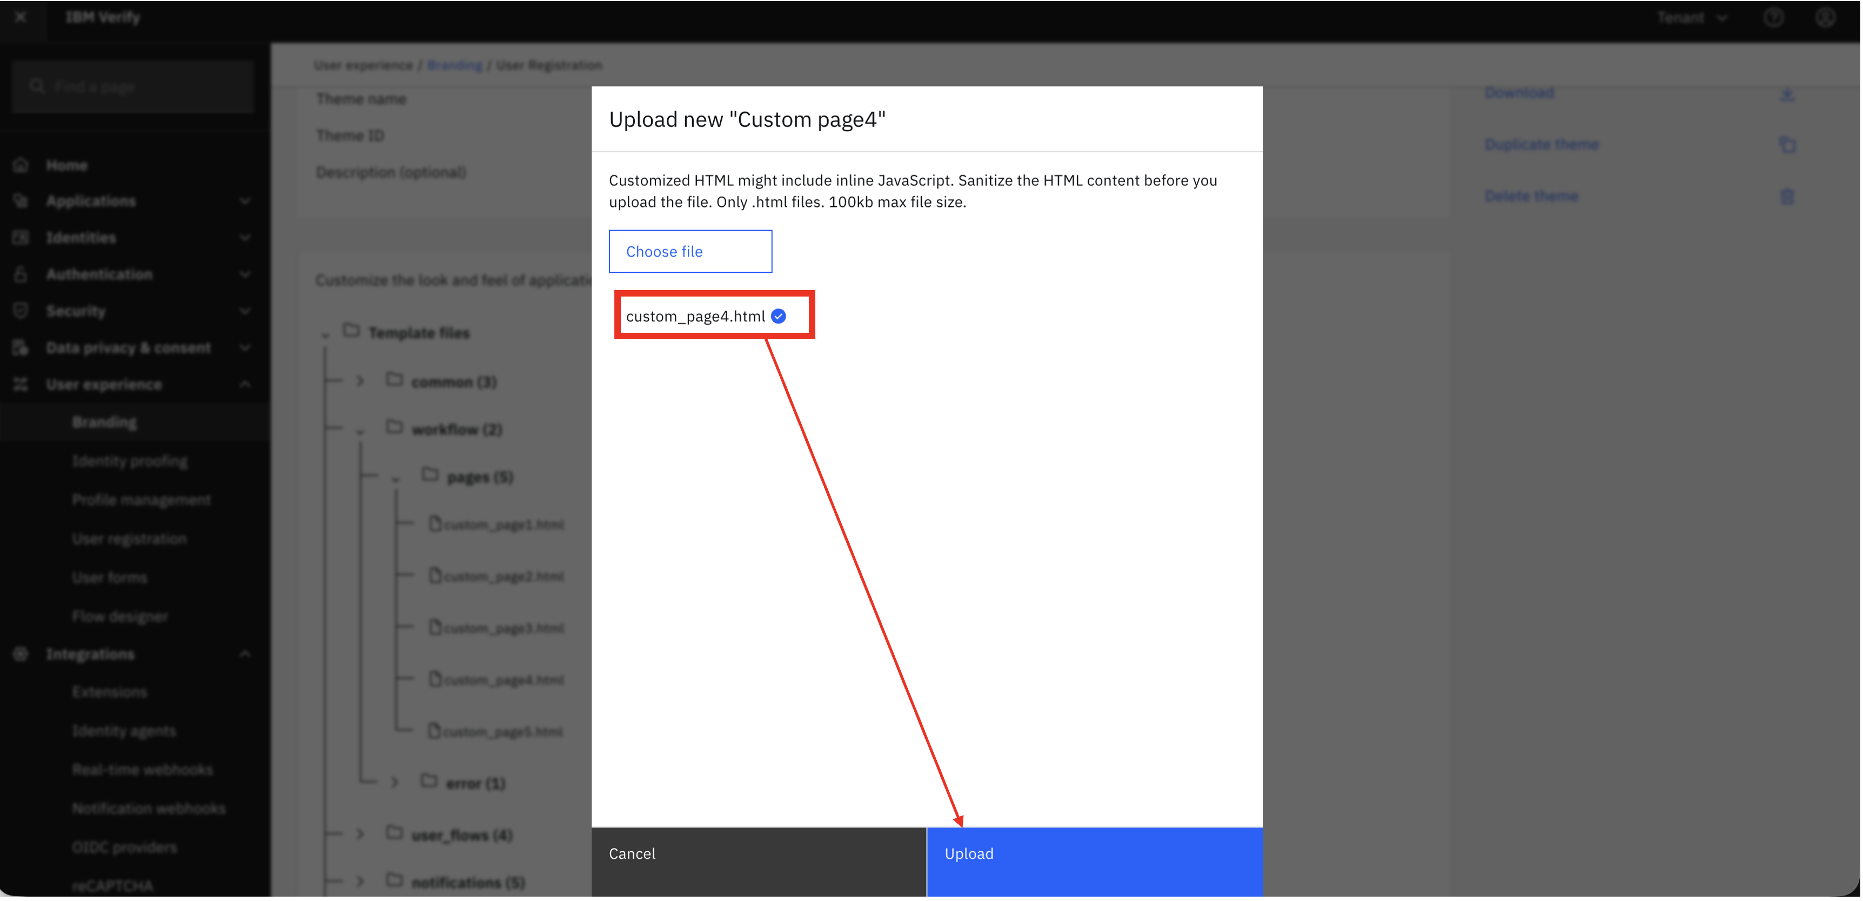This screenshot has height=901, width=1863.
Task: Click the Delete theme trash icon
Action: click(1787, 197)
